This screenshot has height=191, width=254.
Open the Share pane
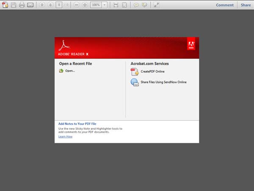(246, 5)
